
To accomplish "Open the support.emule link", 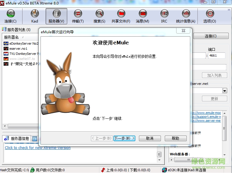I will [x=206, y=117].
